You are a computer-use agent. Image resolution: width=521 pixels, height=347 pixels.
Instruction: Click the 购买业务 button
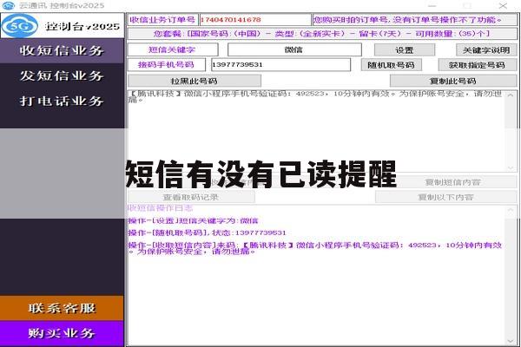(62, 333)
